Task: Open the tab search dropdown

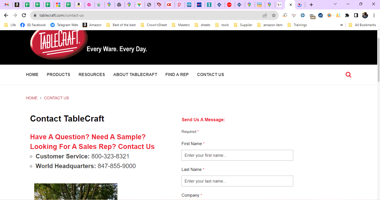Action: click(x=335, y=4)
